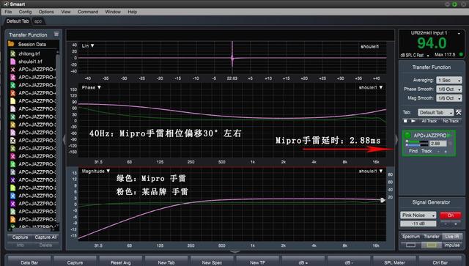The height and width of the screenshot is (266, 469).
Task: Open the Options menu
Action: 46,12
